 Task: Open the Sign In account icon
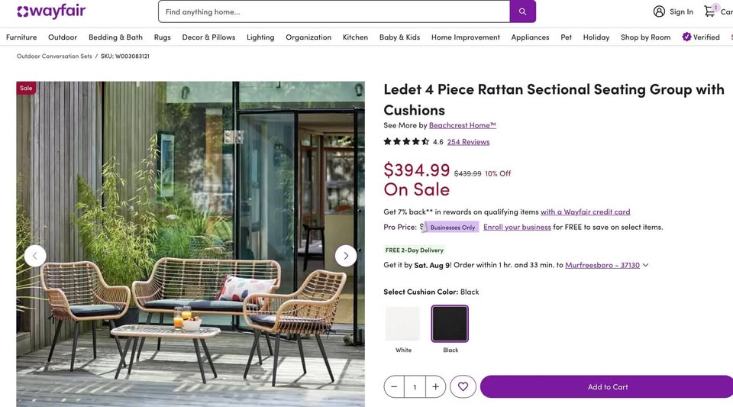coord(659,11)
